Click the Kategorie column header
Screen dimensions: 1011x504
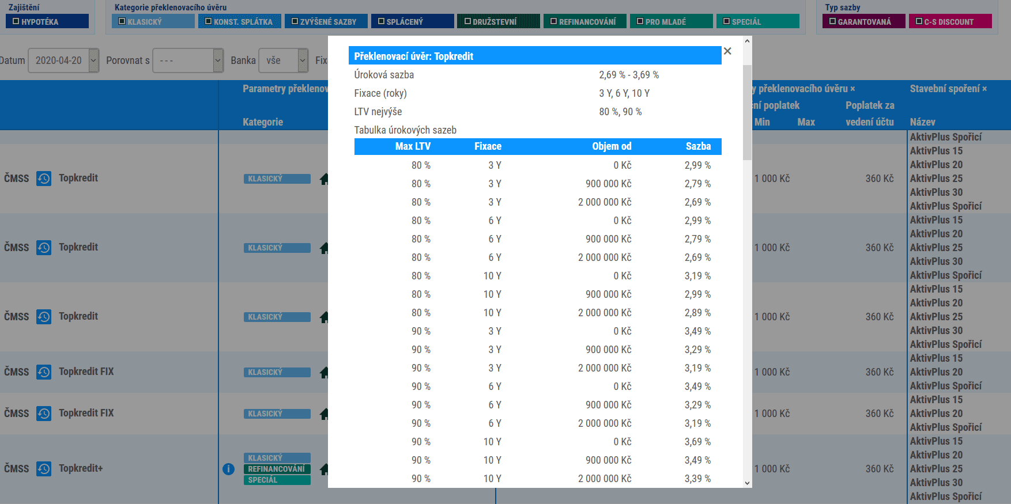point(263,122)
